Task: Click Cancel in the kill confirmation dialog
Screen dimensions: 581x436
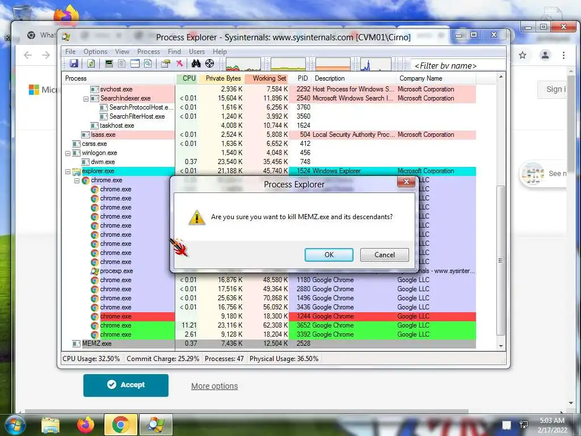Action: 385,255
